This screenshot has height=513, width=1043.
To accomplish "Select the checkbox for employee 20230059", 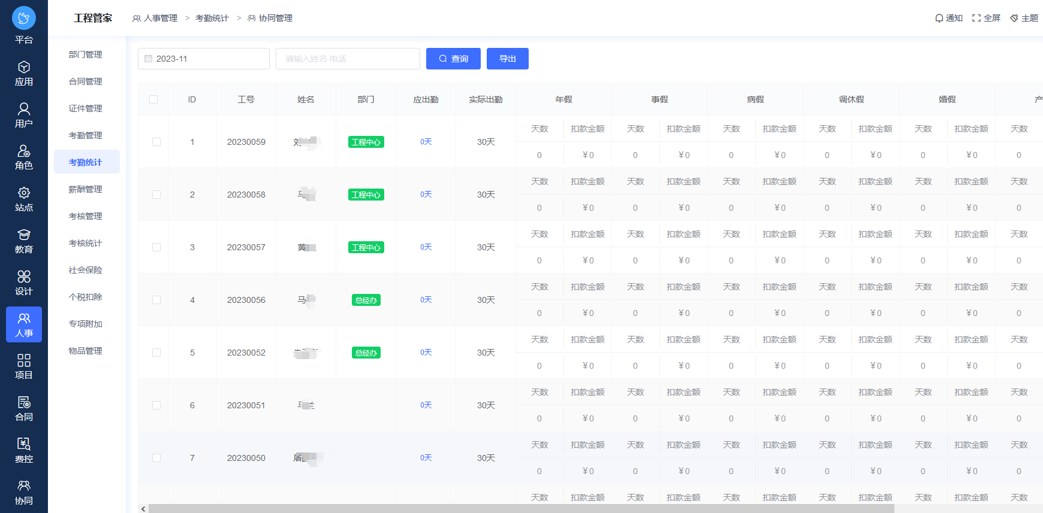I will [x=156, y=142].
